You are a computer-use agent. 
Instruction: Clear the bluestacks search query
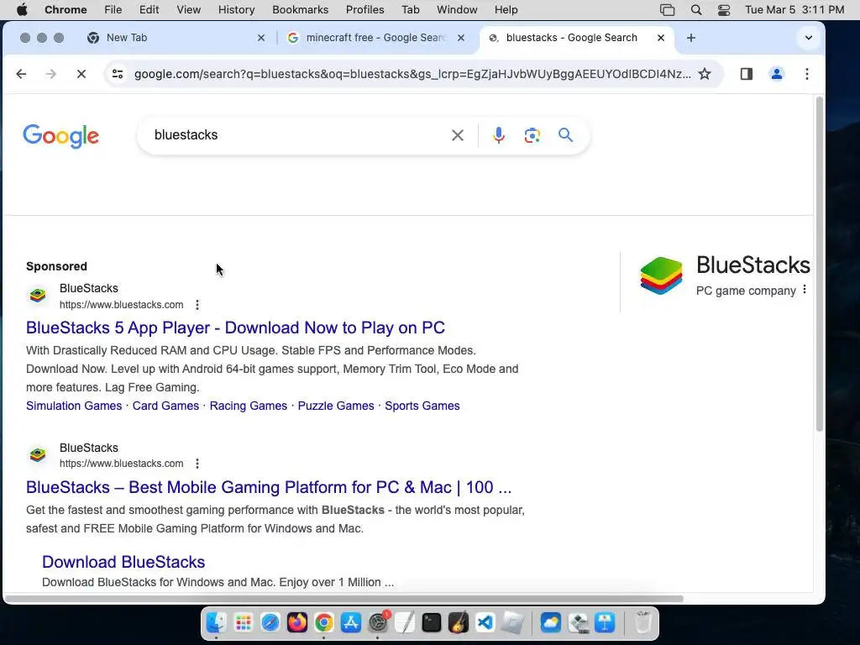458,135
